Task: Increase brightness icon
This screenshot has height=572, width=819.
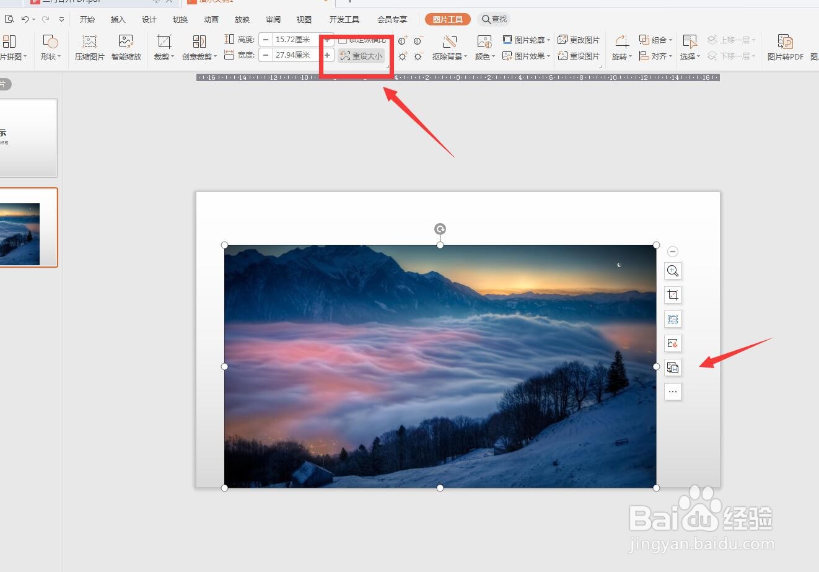Action: click(403, 56)
